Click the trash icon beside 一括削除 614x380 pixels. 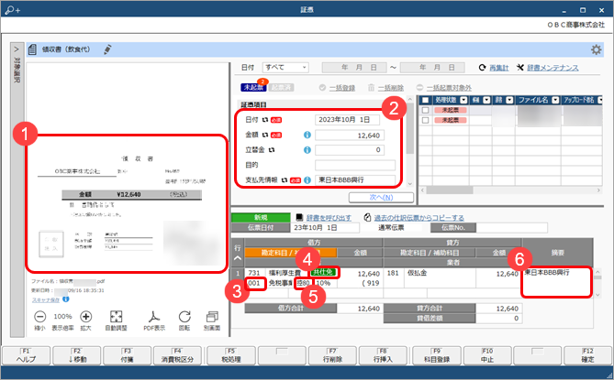[371, 88]
